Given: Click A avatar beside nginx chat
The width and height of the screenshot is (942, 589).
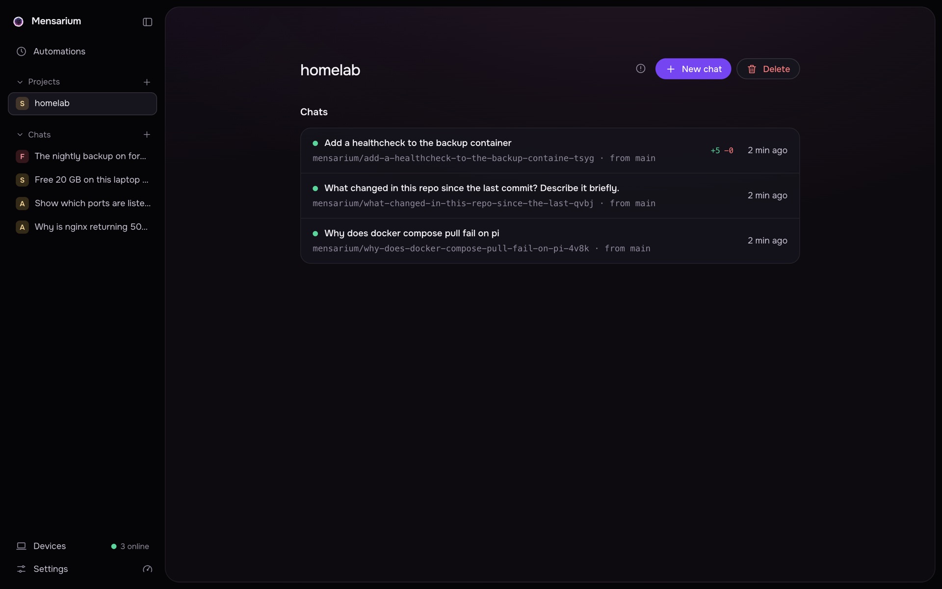Looking at the screenshot, I should [x=22, y=227].
